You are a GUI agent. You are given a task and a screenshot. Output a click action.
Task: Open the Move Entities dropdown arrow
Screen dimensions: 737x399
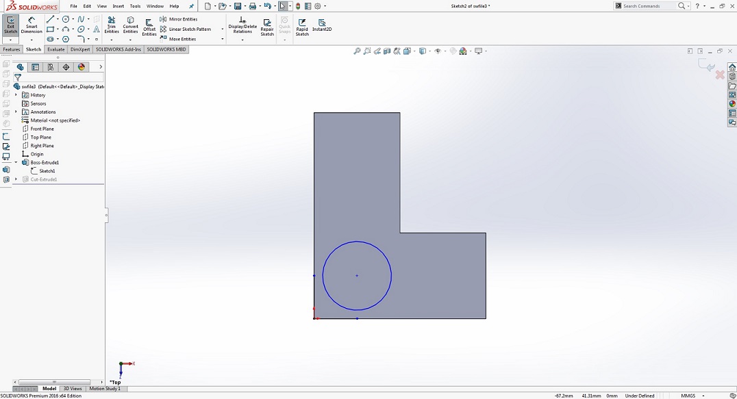click(223, 39)
